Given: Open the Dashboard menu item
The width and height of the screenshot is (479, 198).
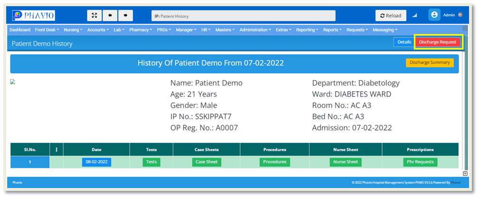Looking at the screenshot, I should (x=20, y=30).
